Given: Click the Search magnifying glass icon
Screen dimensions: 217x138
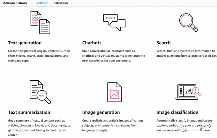Looking at the screenshot, I should point(188,22).
